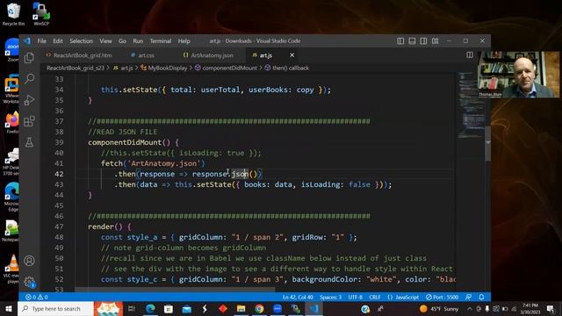Change encoding via UTF-8 status entry
Viewport: 562px width, 316px height.
click(355, 297)
